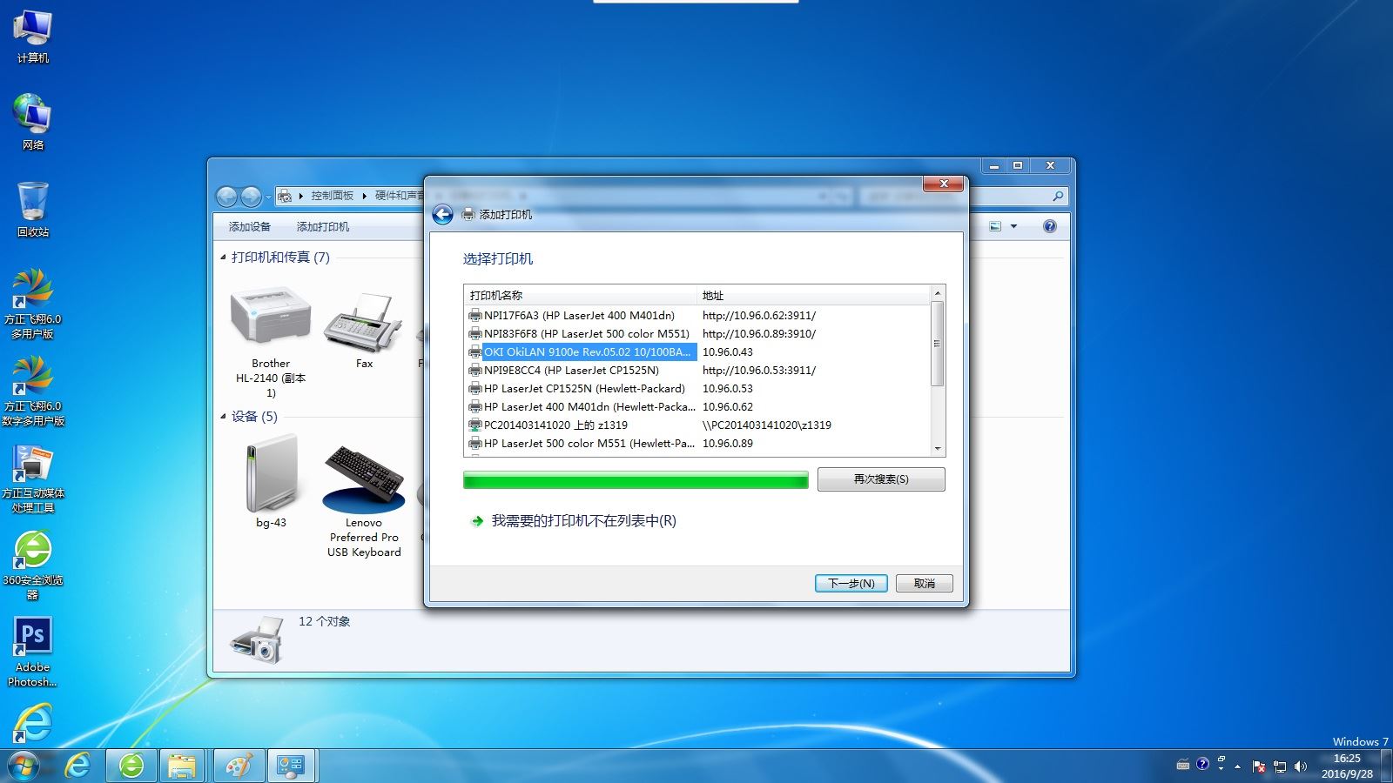
Task: Click the printer list scroll down arrow
Action: (938, 449)
